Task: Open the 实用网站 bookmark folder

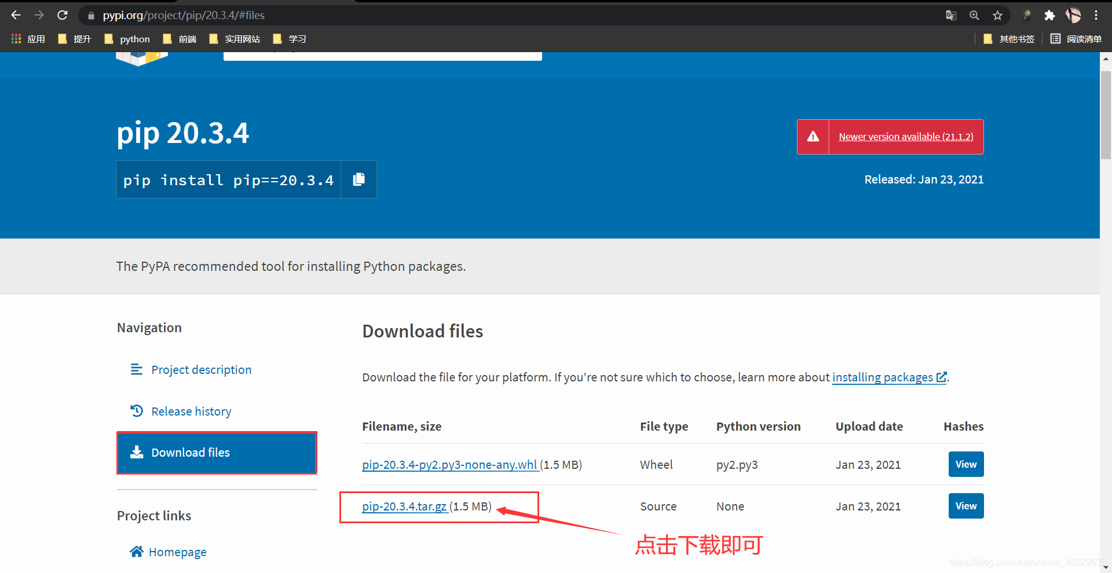Action: (235, 39)
